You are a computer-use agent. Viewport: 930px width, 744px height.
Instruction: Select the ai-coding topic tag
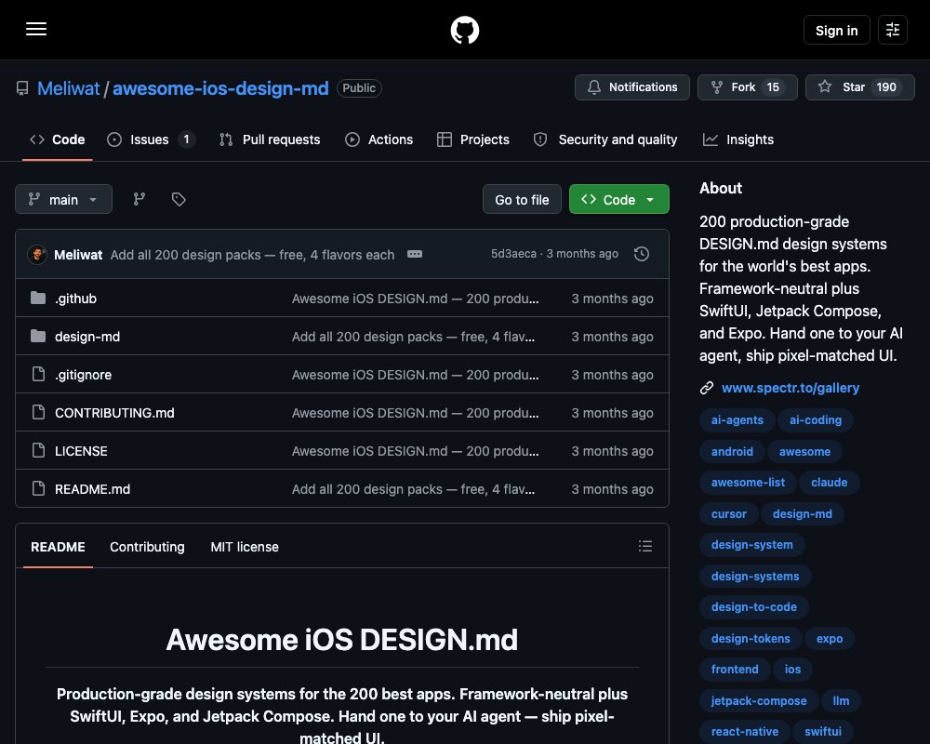816,420
